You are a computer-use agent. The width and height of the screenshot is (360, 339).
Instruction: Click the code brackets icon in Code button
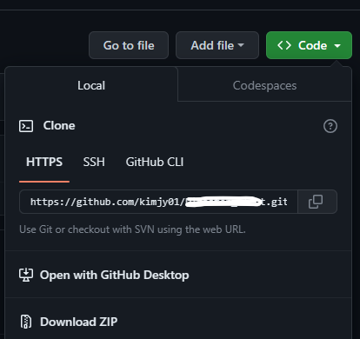[284, 45]
